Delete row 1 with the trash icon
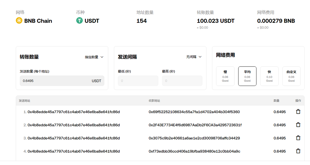This screenshot has height=165, width=310. click(x=298, y=112)
